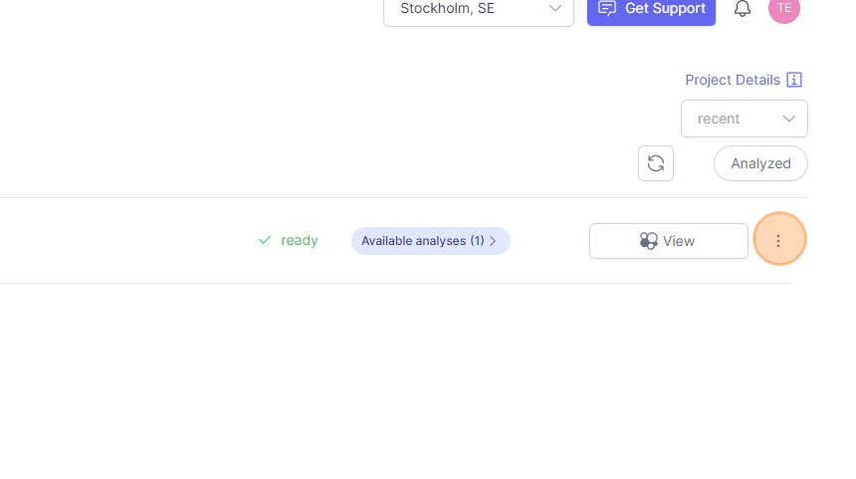Click the cluster icon inside the View button
Screen dimensions: 856x479
649,241
